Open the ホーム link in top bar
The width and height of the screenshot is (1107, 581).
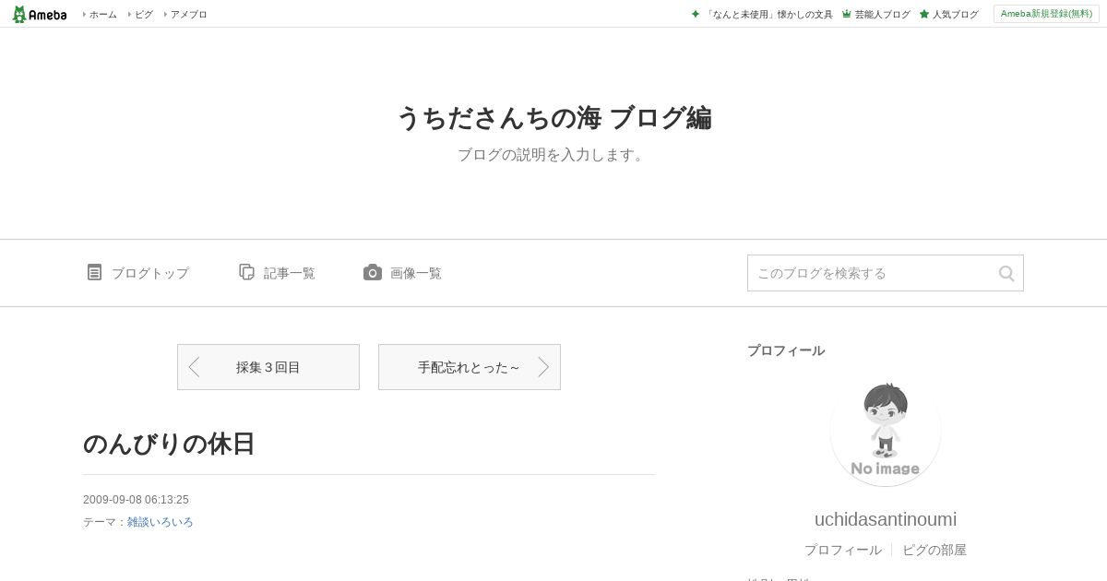tap(102, 15)
